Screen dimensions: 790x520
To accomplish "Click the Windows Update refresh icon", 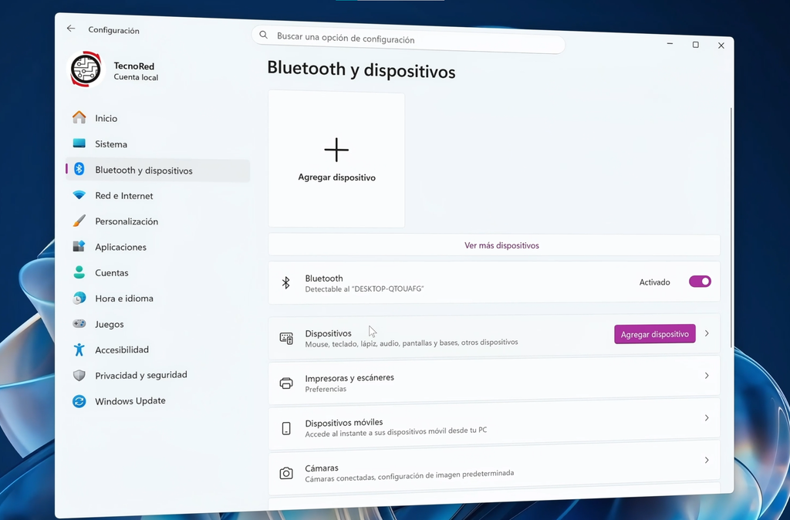I will point(79,401).
